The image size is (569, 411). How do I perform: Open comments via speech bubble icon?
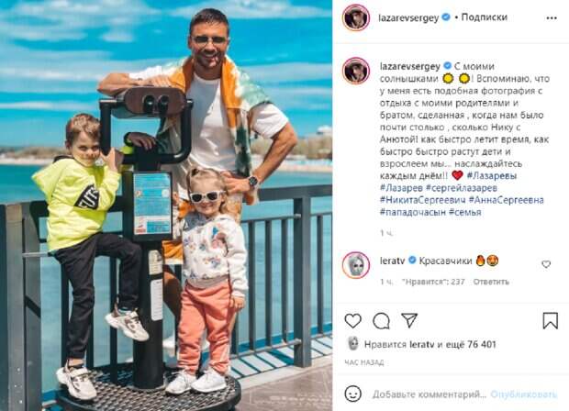tap(382, 321)
